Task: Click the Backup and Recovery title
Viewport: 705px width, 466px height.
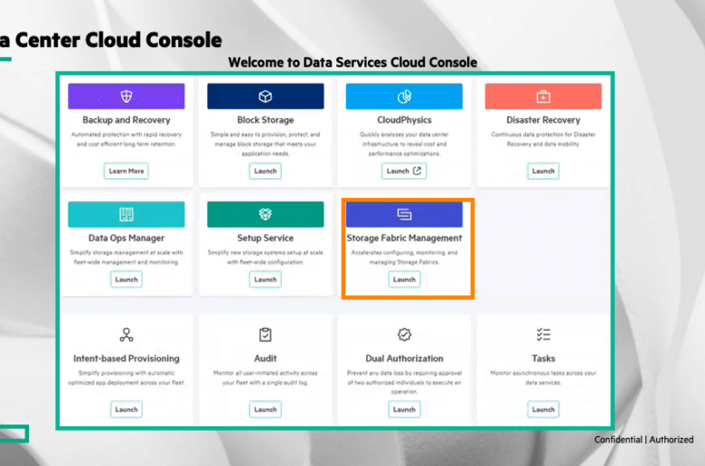Action: pyautogui.click(x=127, y=120)
